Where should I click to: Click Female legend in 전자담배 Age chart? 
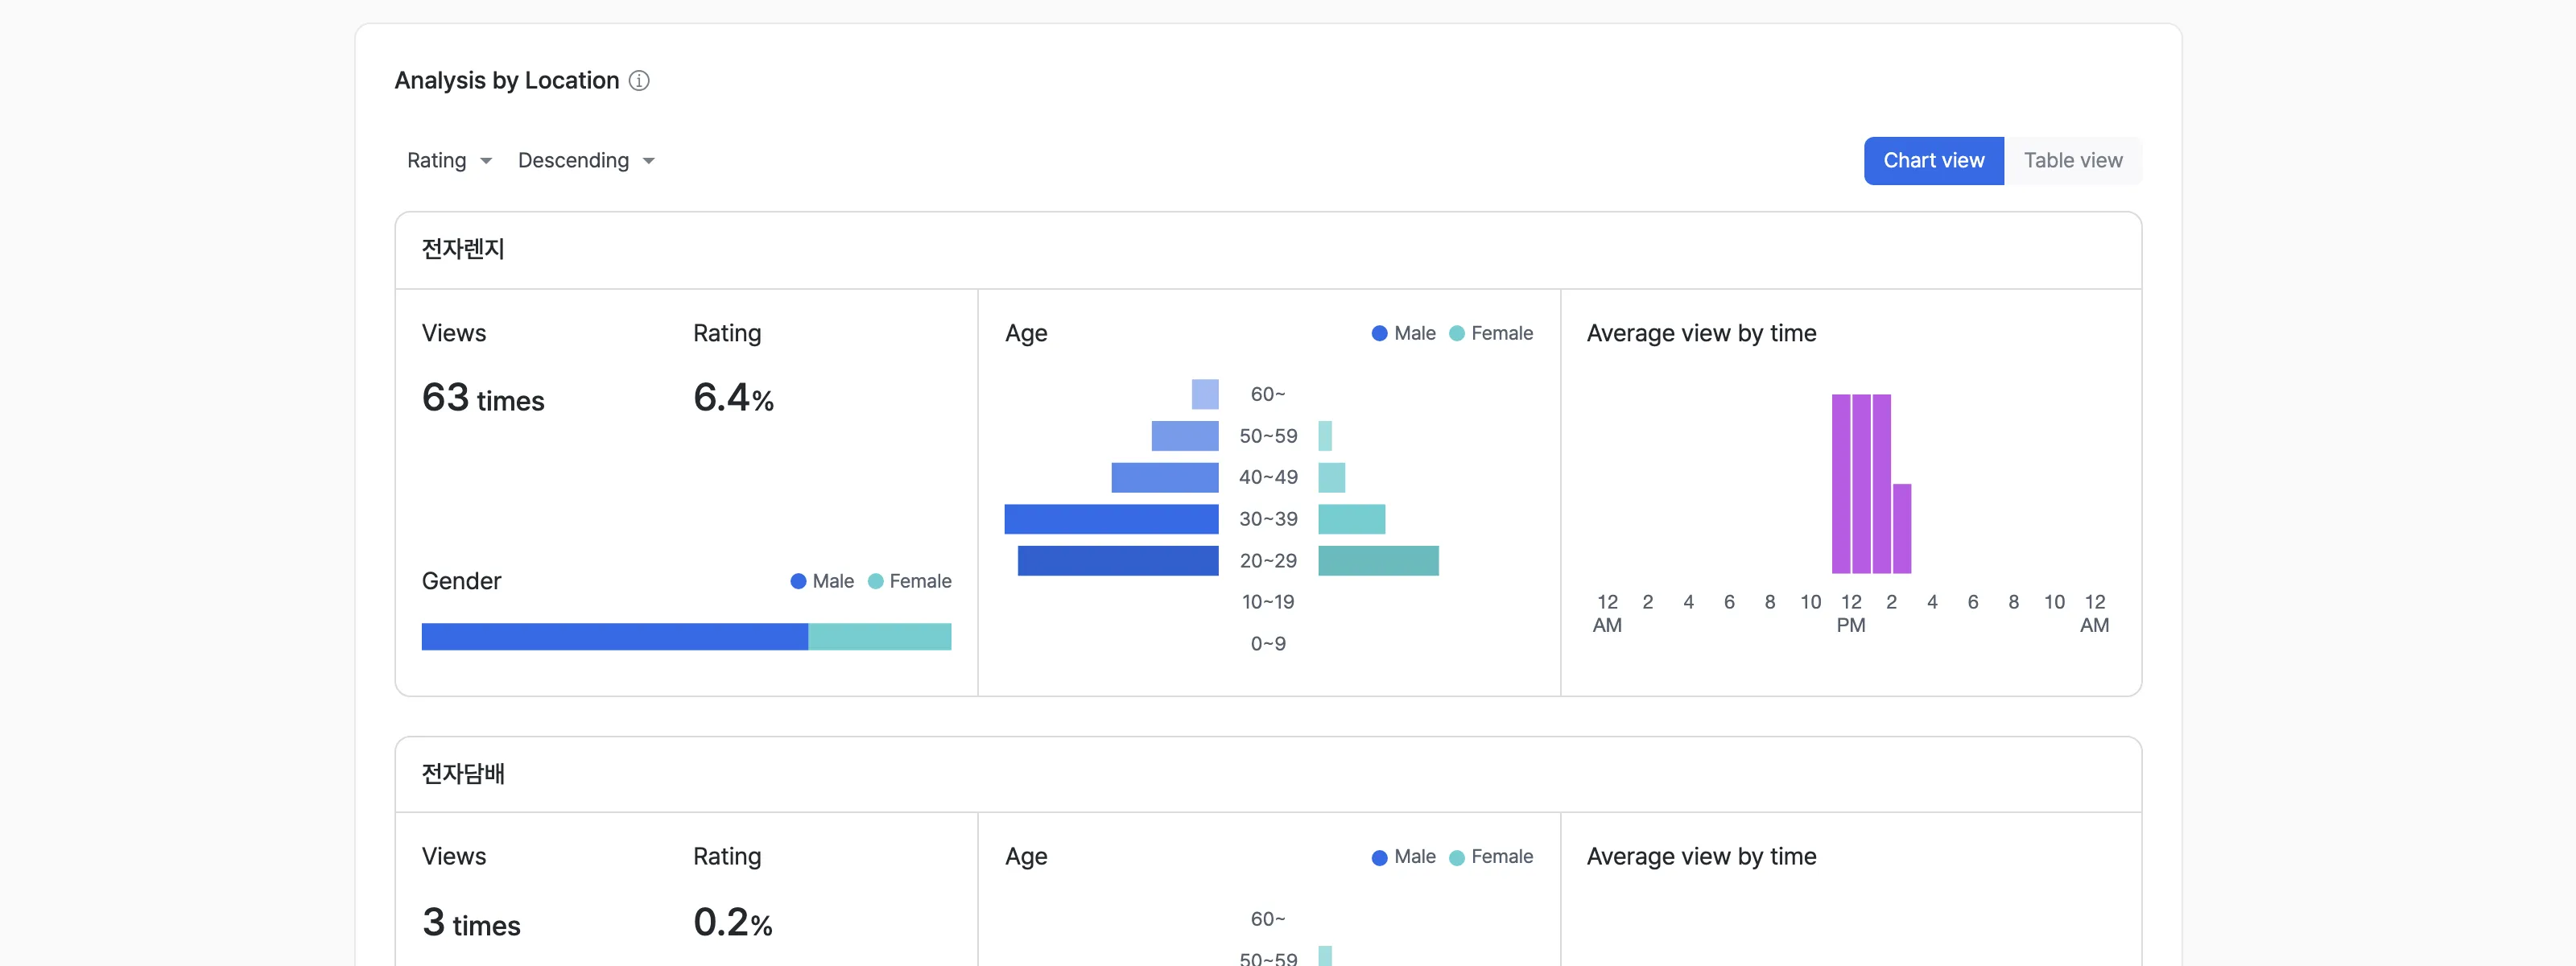pos(1490,857)
